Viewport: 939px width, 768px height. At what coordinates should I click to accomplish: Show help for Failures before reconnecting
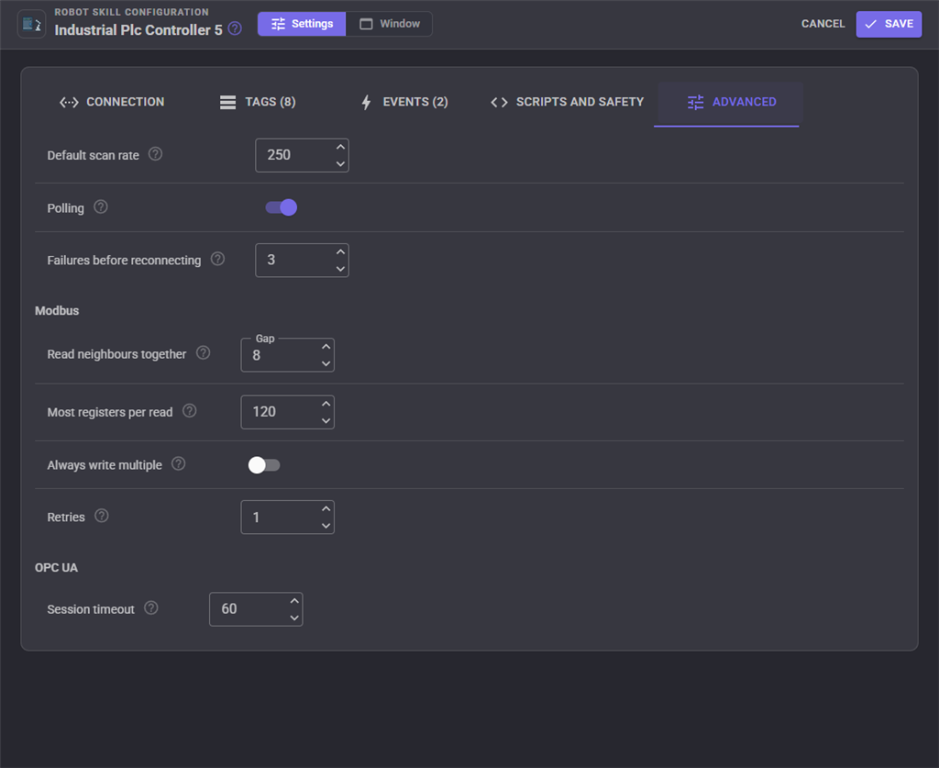coord(217,259)
